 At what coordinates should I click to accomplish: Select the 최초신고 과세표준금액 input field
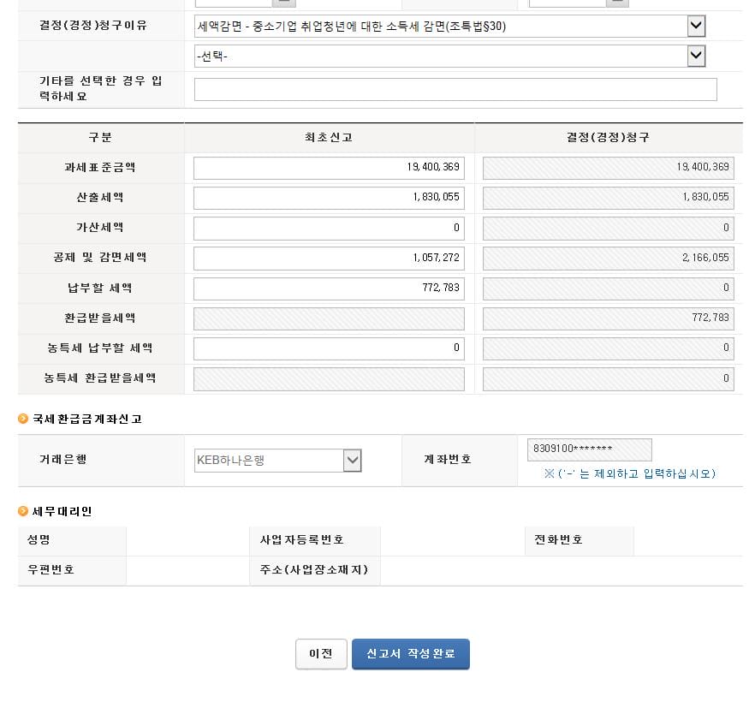[x=329, y=168]
